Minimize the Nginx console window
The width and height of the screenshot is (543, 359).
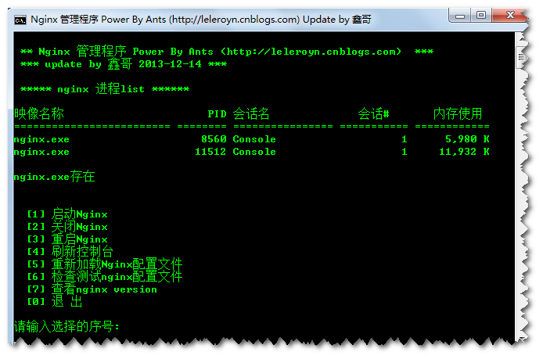(459, 16)
